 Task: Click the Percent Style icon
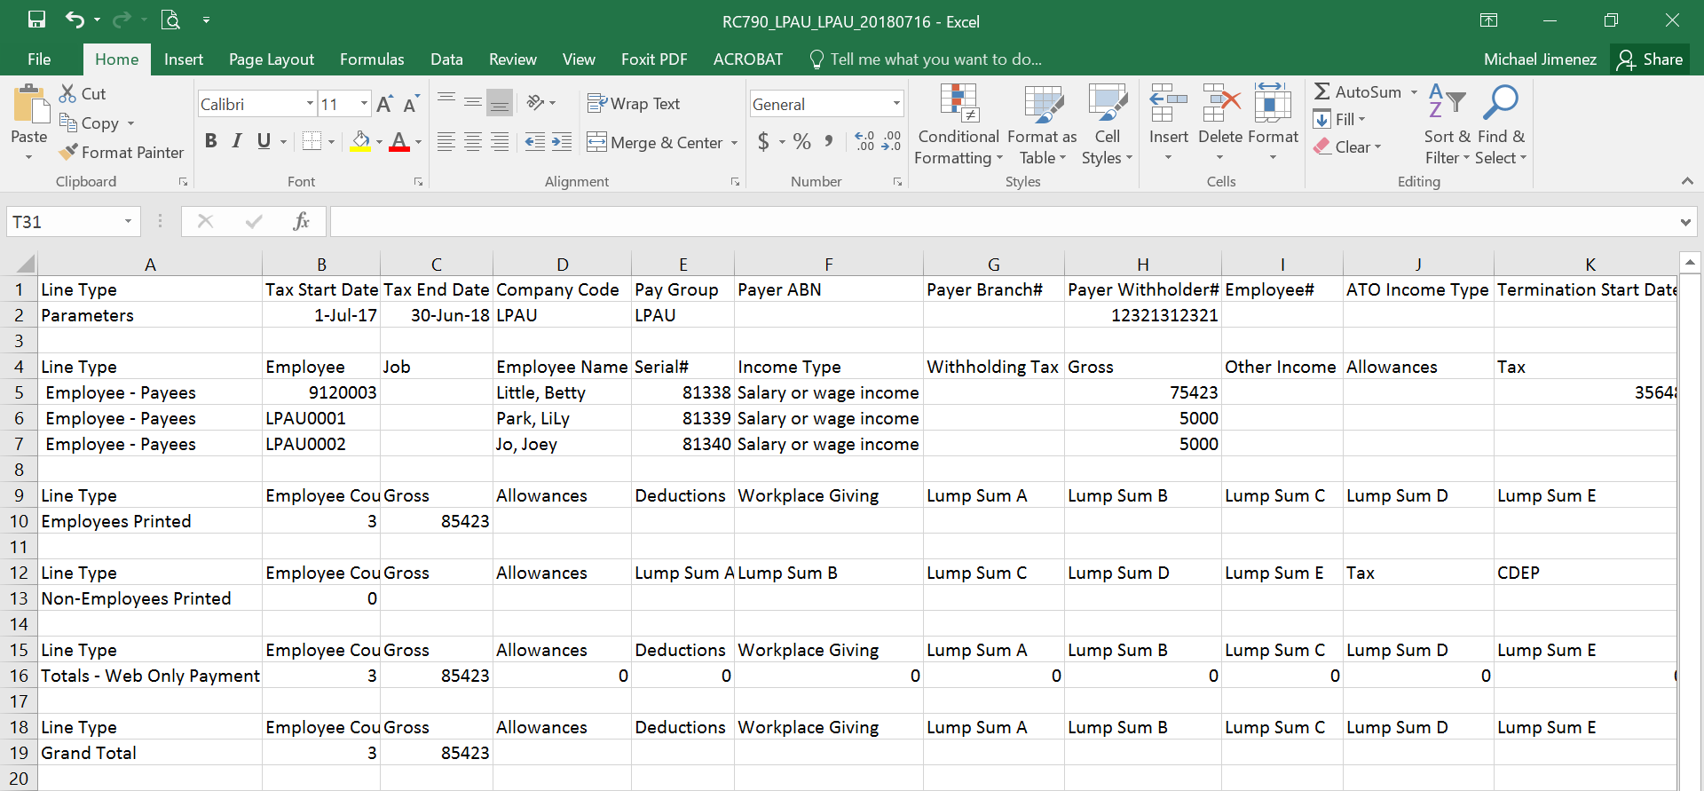[801, 142]
